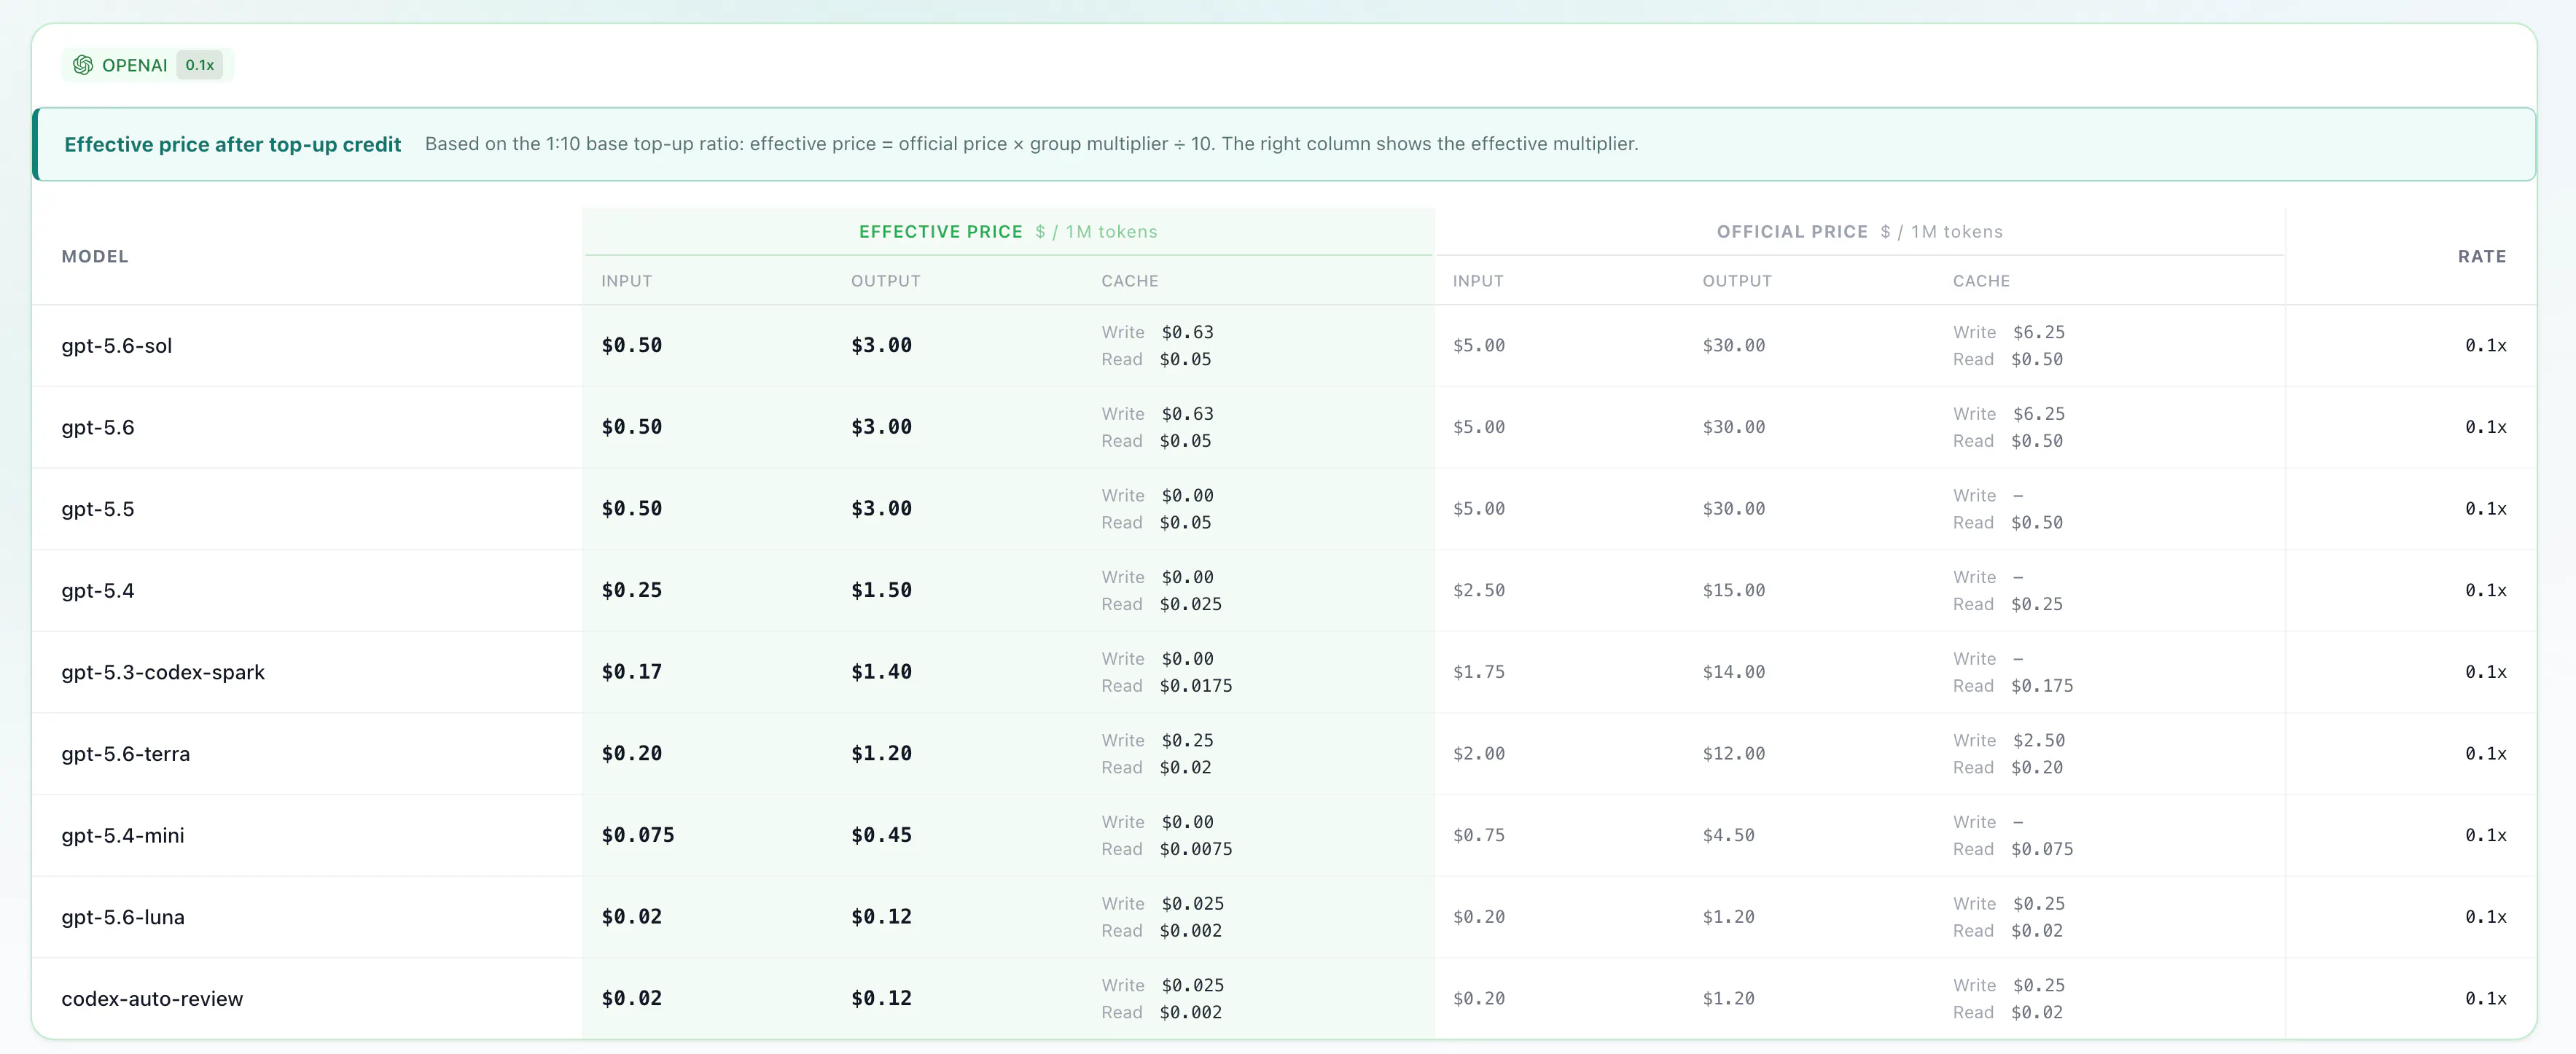2576x1054 pixels.
Task: Click gpt-5.6-sol effective input $0.50
Action: pyautogui.click(x=632, y=345)
